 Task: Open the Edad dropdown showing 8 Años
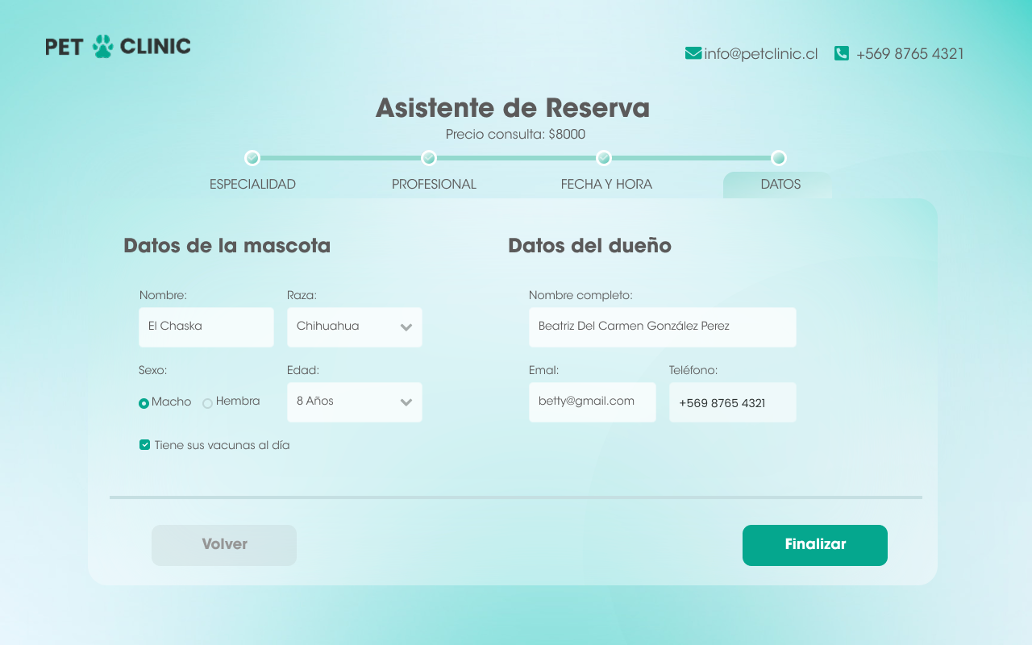coord(355,402)
